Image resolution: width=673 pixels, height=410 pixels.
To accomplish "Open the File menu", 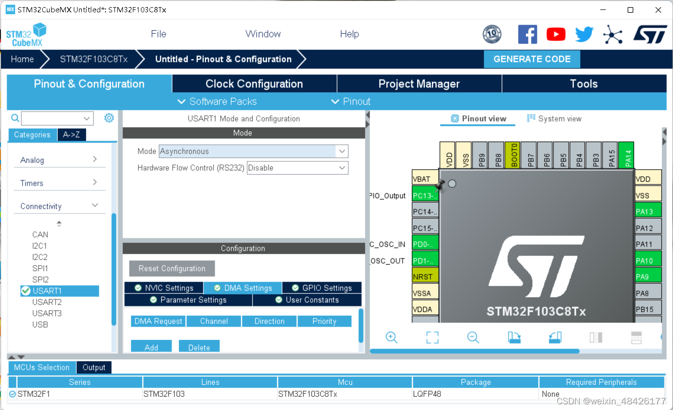I will click(158, 34).
